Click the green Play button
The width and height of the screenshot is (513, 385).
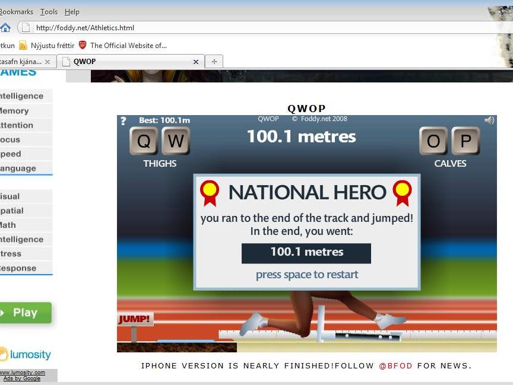click(26, 313)
